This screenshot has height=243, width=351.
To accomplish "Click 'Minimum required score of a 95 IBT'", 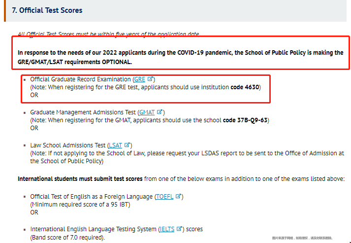I will (x=80, y=205).
